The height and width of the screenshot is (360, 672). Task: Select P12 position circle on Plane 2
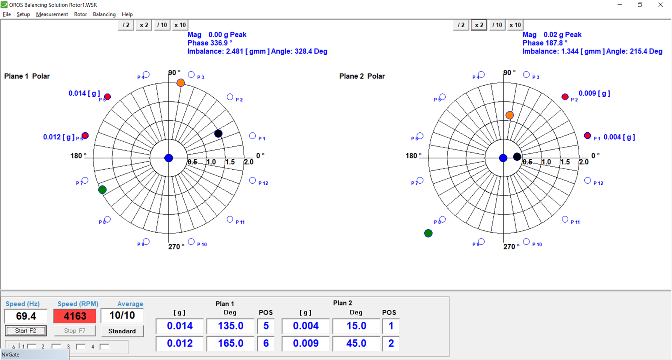(x=588, y=181)
